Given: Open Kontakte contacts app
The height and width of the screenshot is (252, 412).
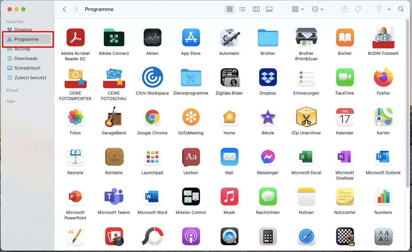Looking at the screenshot, I should pyautogui.click(x=114, y=157).
